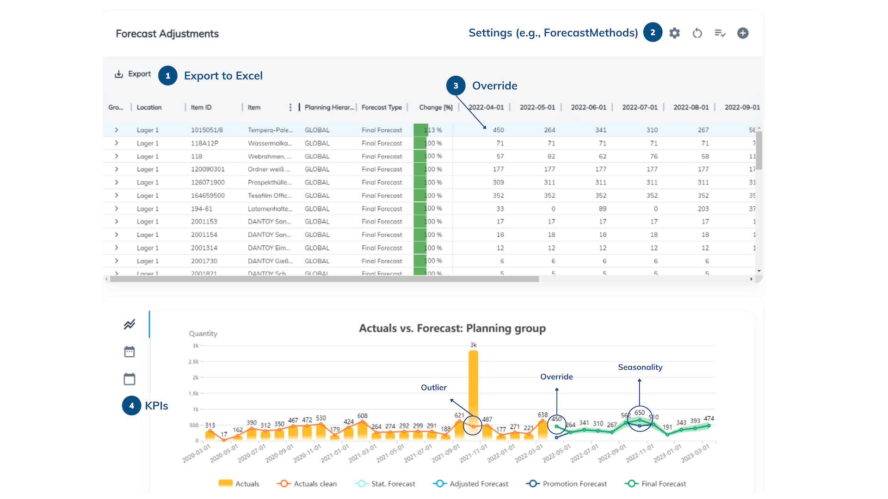
Task: Open the Item column menu dots
Action: [x=290, y=108]
